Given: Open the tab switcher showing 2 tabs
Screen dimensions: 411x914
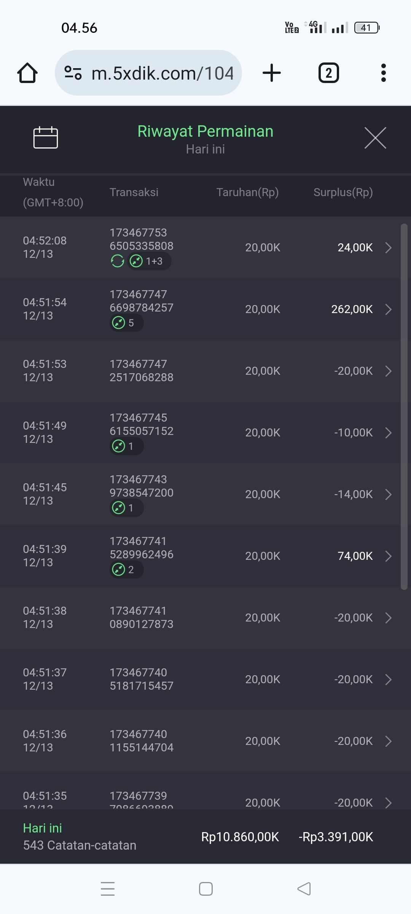Looking at the screenshot, I should [x=328, y=73].
